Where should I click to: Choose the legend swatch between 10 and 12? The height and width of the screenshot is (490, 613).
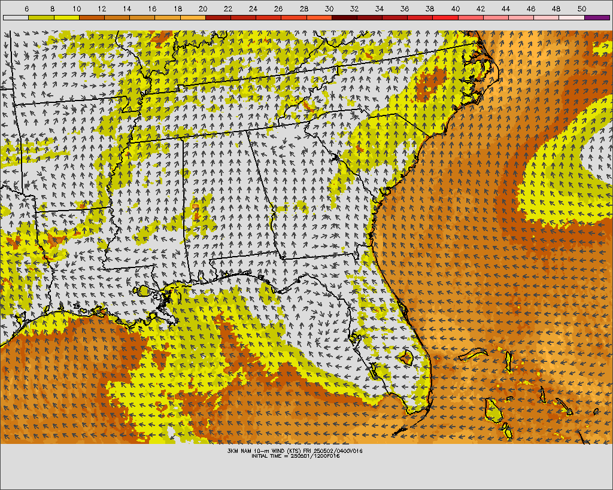click(92, 17)
